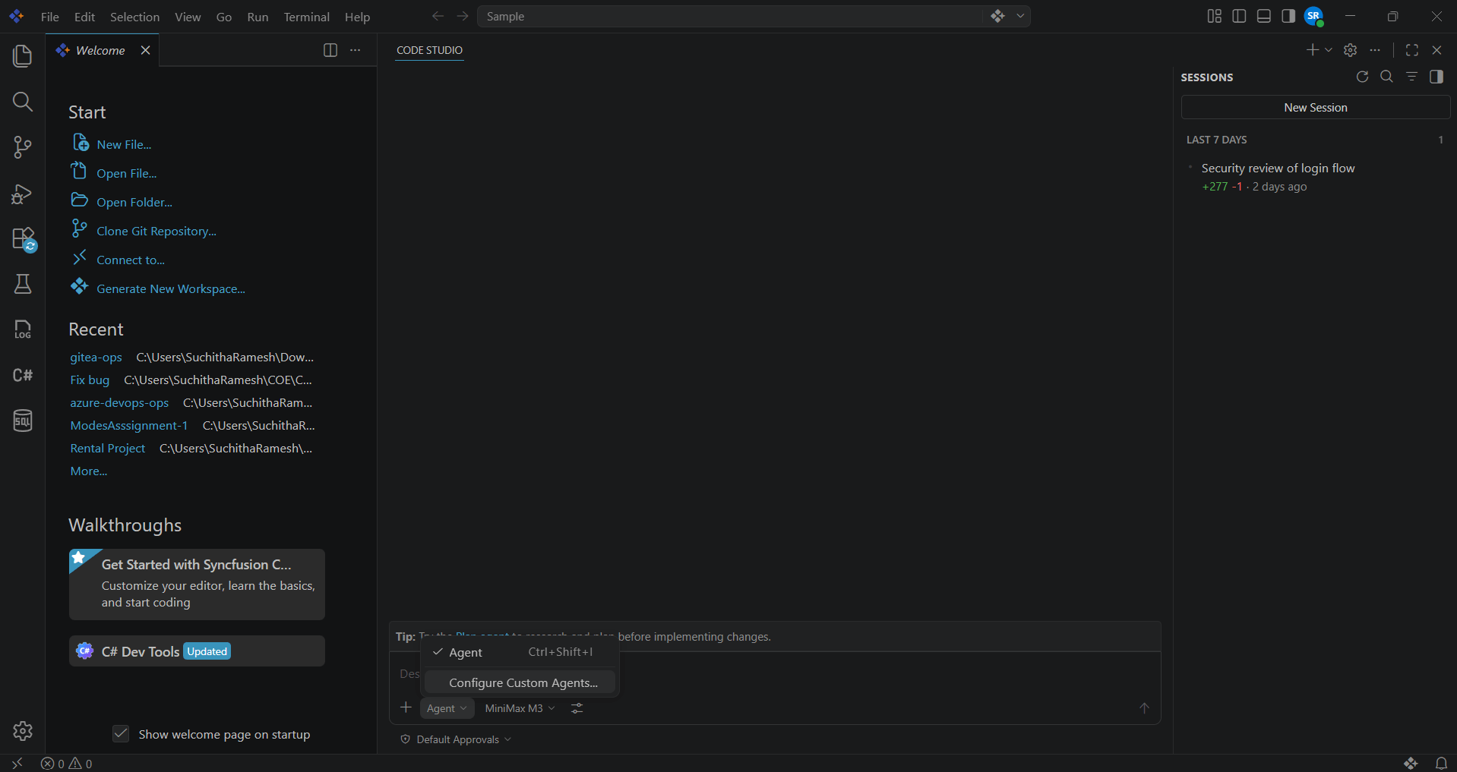1457x772 pixels.
Task: Open the C# Dev Tools walkthrough
Action: (197, 651)
